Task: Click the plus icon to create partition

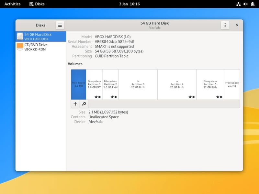Action: click(x=75, y=104)
